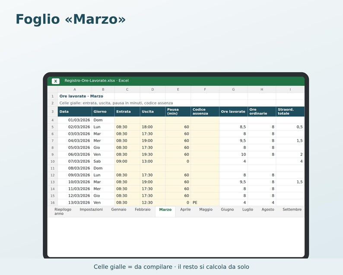
Task: Click the empty Codice assenza cell for 08/03/2026
Action: click(205, 168)
